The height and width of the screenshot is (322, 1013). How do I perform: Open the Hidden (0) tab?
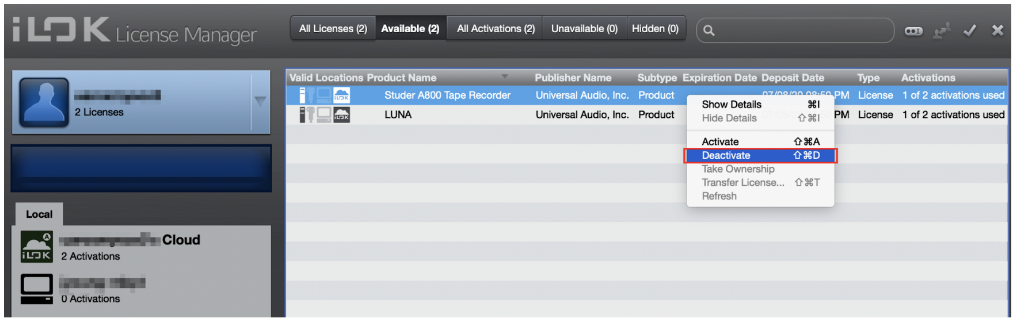tap(656, 28)
